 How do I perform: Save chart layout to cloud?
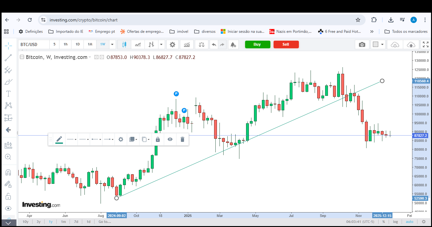coord(411,44)
